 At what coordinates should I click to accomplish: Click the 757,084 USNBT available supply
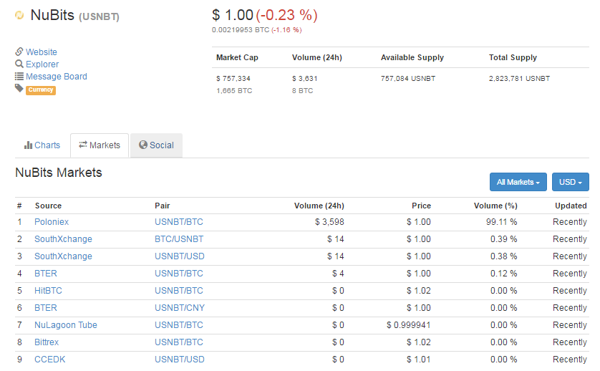coord(408,79)
